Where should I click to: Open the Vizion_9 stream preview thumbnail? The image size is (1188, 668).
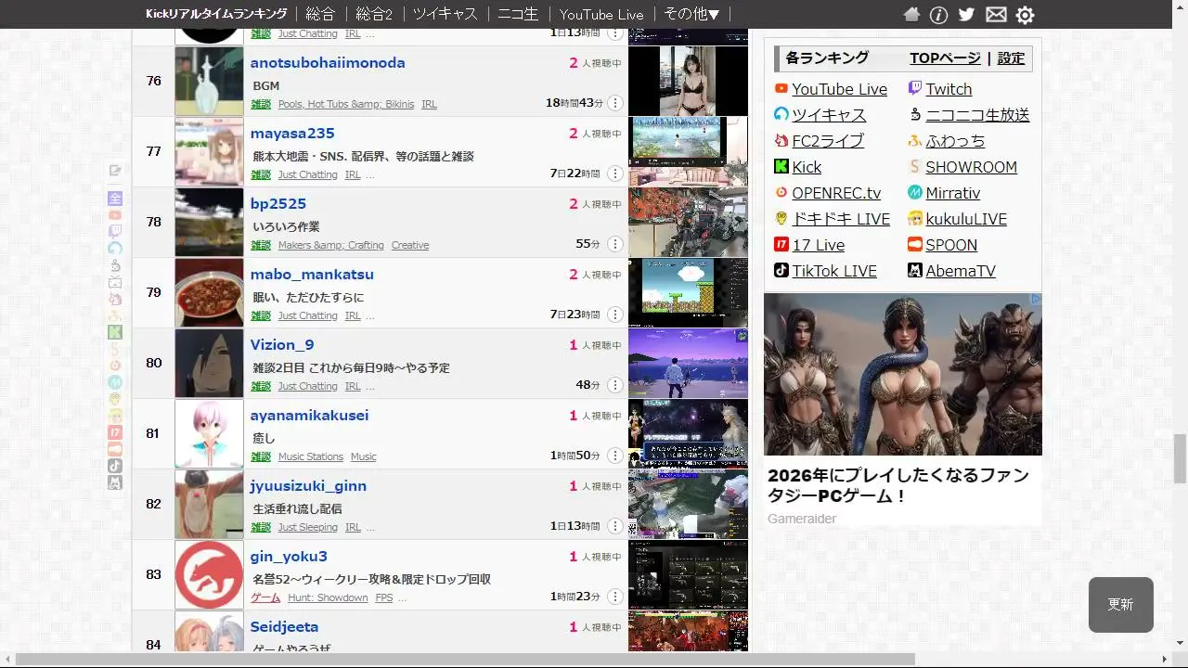[x=688, y=363]
